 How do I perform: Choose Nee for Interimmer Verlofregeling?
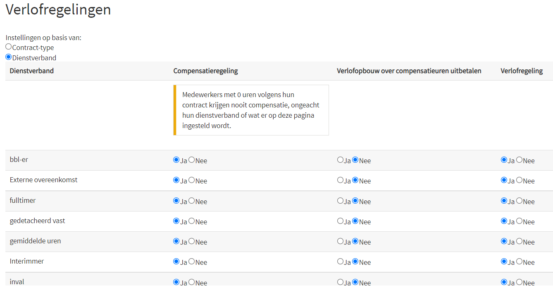pyautogui.click(x=520, y=261)
